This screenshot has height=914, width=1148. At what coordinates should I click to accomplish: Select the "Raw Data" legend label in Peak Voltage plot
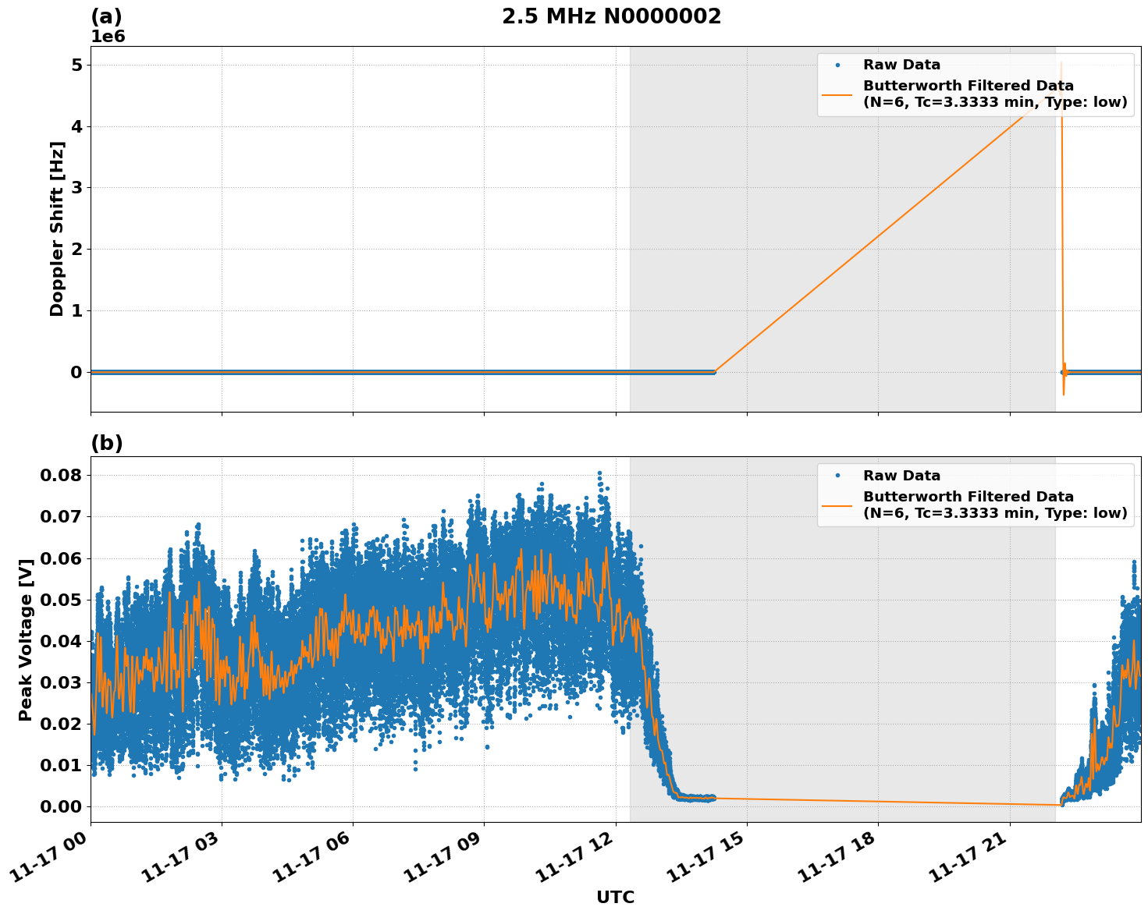(x=901, y=476)
